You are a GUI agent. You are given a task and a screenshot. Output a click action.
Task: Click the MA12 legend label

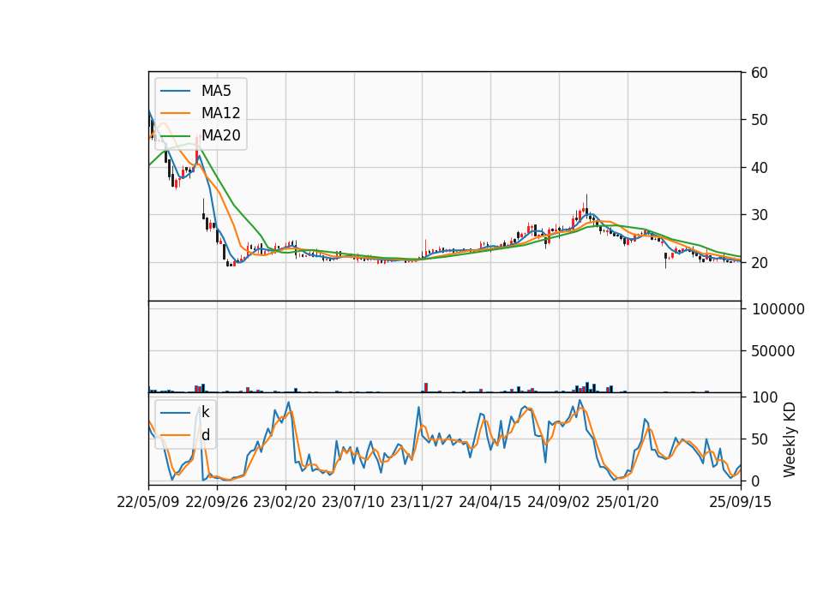(x=220, y=113)
